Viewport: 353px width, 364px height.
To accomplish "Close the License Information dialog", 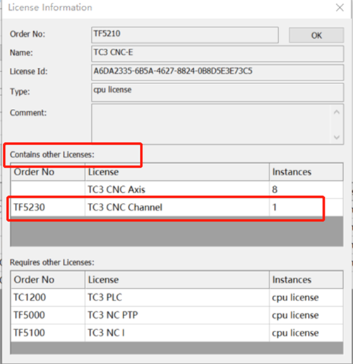I will pyautogui.click(x=340, y=8).
